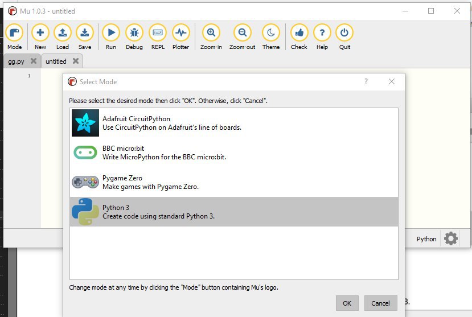The image size is (472, 317).
Task: Cancel the Select Mode dialog
Action: 380,303
